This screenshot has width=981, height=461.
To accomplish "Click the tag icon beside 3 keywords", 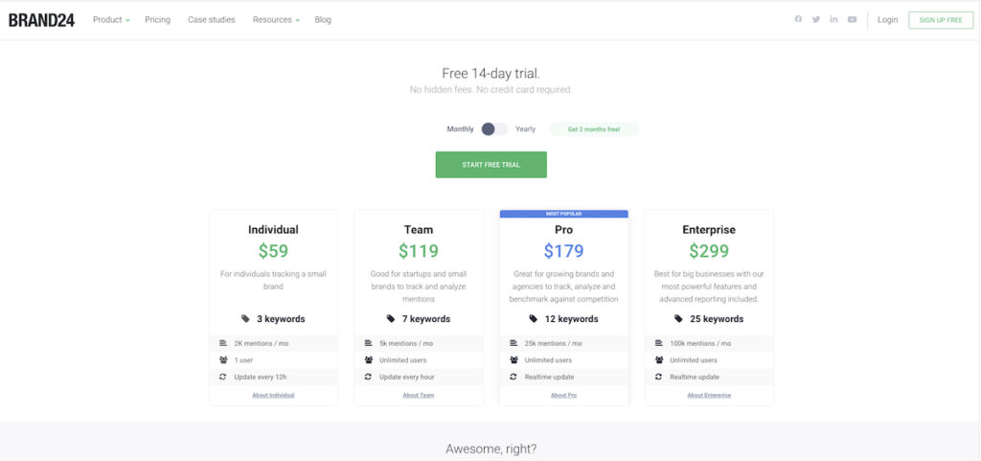I will click(x=245, y=319).
